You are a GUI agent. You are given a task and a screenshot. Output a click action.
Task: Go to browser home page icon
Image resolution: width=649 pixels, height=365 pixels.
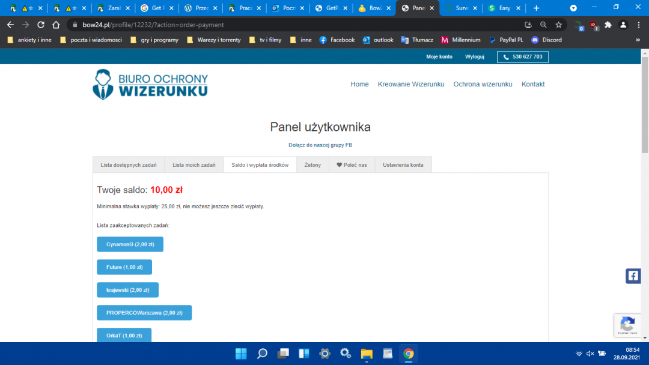(x=56, y=25)
